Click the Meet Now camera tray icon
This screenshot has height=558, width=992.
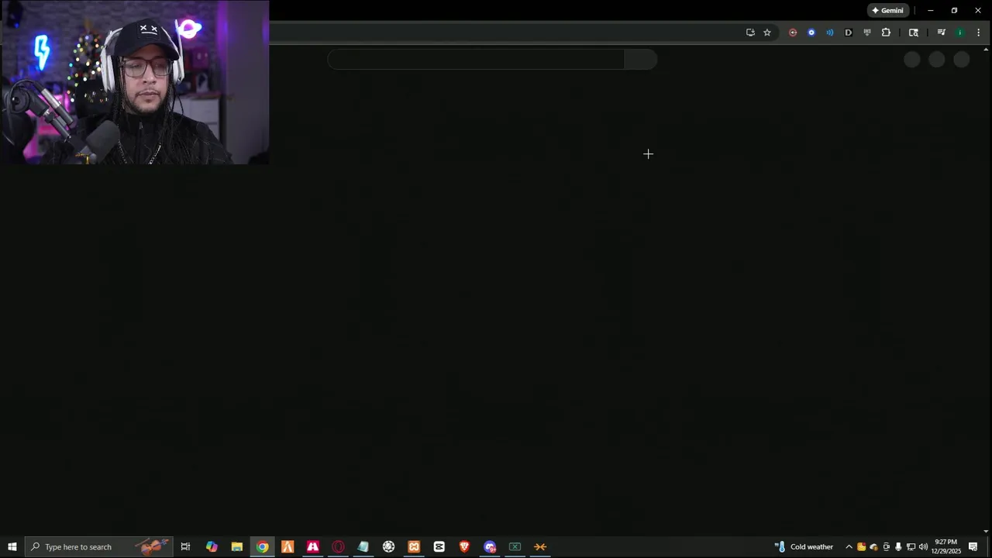[x=887, y=547]
